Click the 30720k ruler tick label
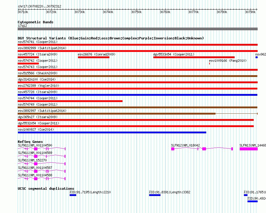This screenshot has height=213, width=266. coord(51,12)
